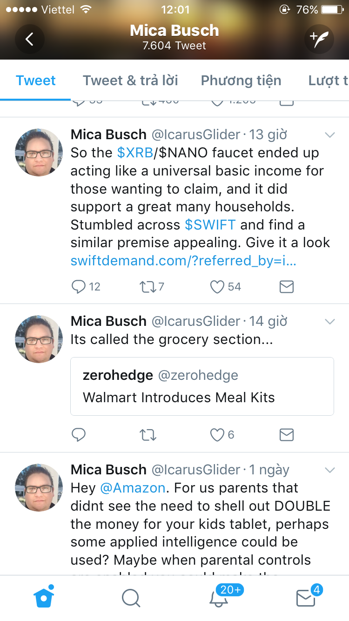349x621 pixels.
Task: Open options chevron on the Amazon tweet
Action: [x=329, y=470]
